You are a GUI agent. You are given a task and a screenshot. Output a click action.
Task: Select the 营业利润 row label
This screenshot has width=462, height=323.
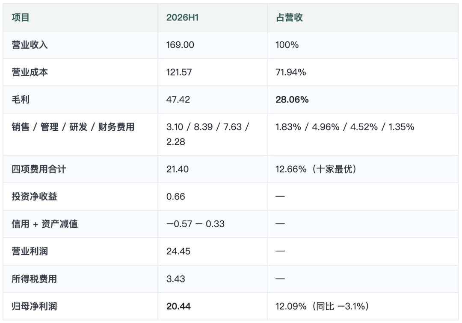30,251
